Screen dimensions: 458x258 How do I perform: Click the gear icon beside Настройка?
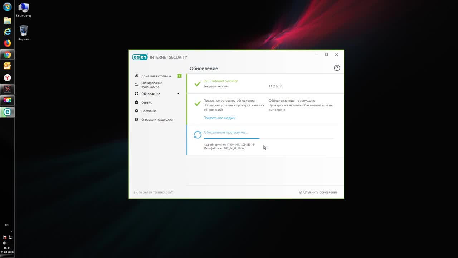pyautogui.click(x=136, y=111)
